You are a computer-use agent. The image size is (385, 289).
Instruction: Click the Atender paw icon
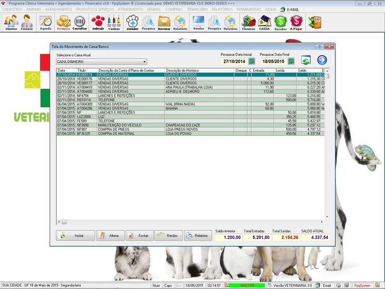pos(132,22)
